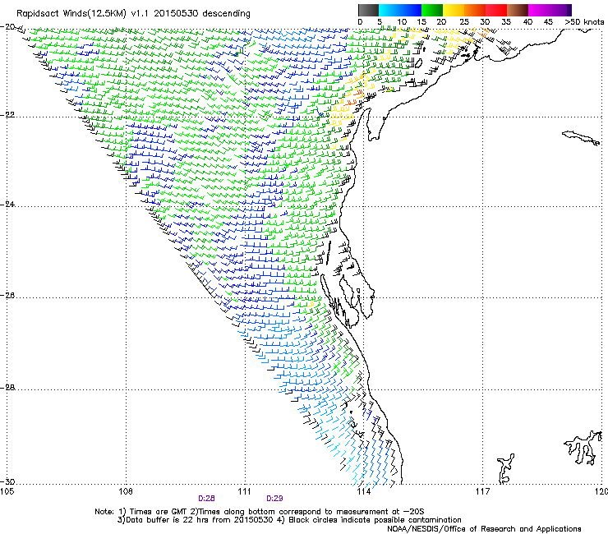The width and height of the screenshot is (608, 534).
Task: Click legend tick label '40'
Action: [527, 22]
